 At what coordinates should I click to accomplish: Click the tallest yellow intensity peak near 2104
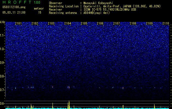pos(69,105)
